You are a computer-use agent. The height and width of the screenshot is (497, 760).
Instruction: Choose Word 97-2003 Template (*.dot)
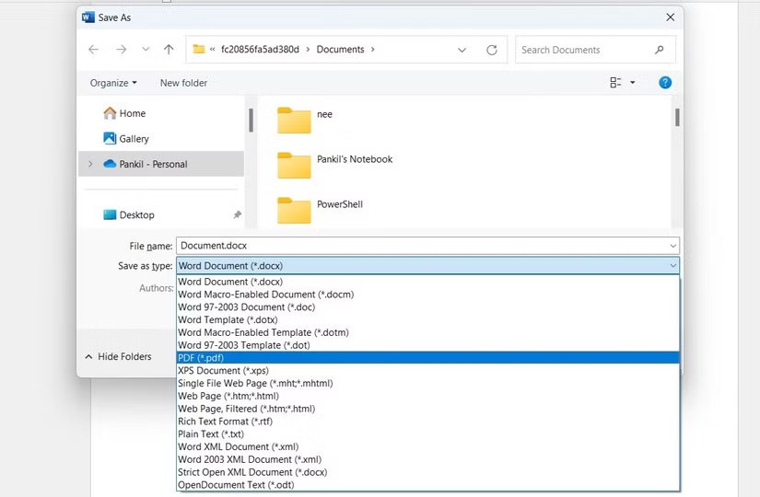[x=428, y=345]
